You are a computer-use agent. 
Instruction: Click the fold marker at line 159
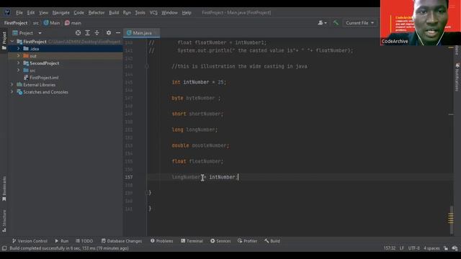[x=147, y=193]
